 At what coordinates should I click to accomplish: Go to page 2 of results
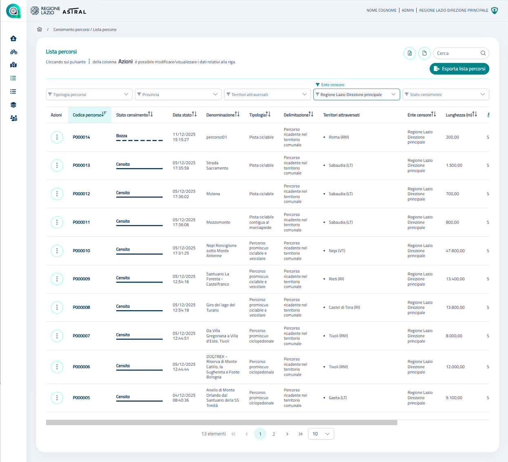[x=274, y=434]
